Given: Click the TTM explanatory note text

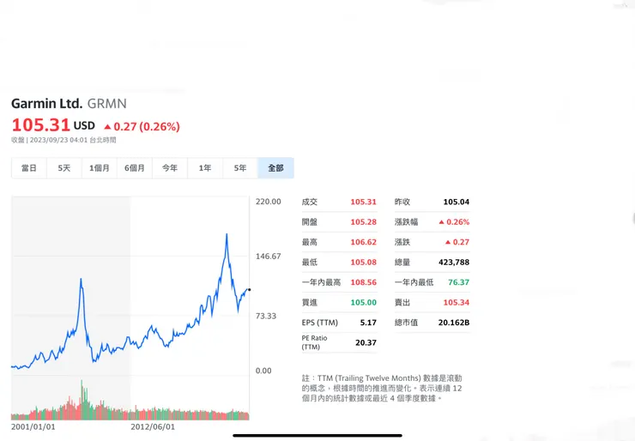Looking at the screenshot, I should tap(382, 388).
